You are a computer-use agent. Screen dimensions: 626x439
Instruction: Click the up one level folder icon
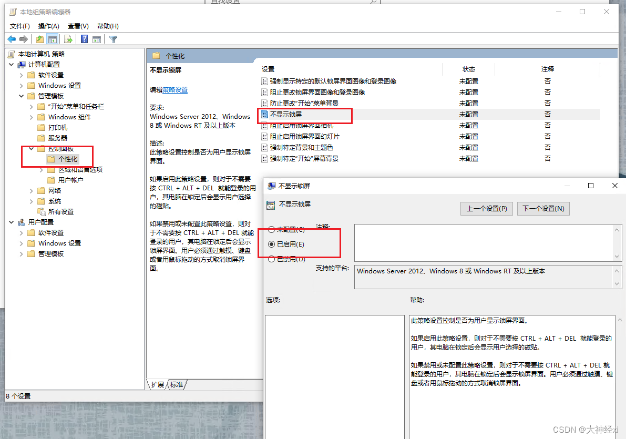[39, 39]
